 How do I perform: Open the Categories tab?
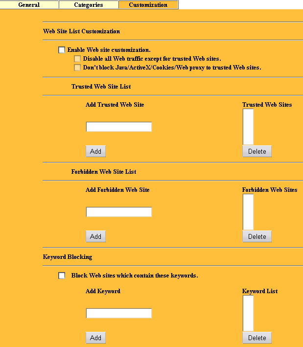click(89, 5)
